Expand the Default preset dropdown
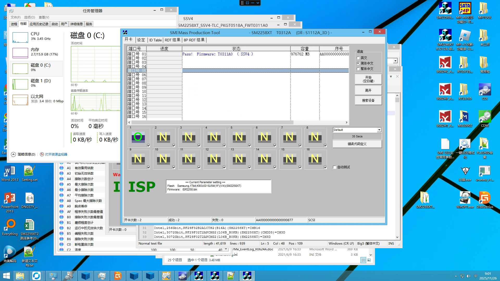Screen dimensions: 500x281 [379, 130]
